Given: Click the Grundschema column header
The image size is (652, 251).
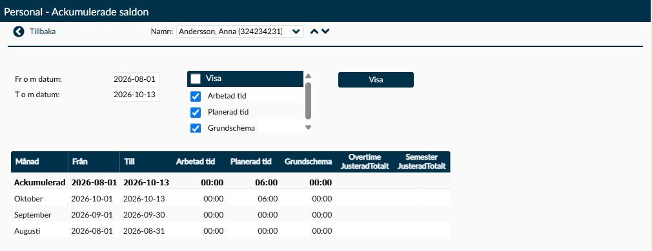Looking at the screenshot, I should click(308, 162).
